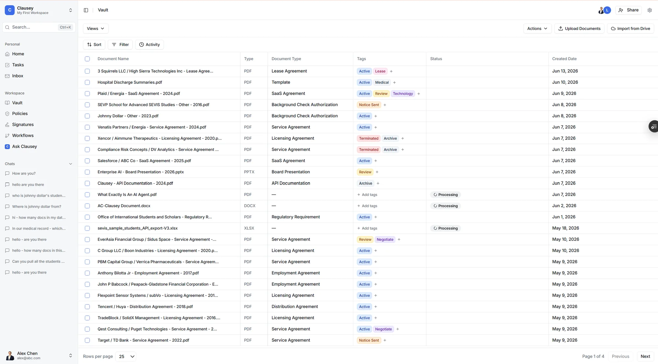Check the sevis_sample_students_API_export-V3.xlsx row
Image resolution: width=658 pixels, height=364 pixels.
(x=87, y=228)
